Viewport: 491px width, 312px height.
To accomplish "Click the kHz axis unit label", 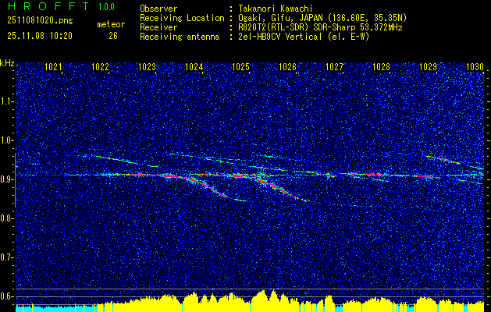I will [x=7, y=64].
